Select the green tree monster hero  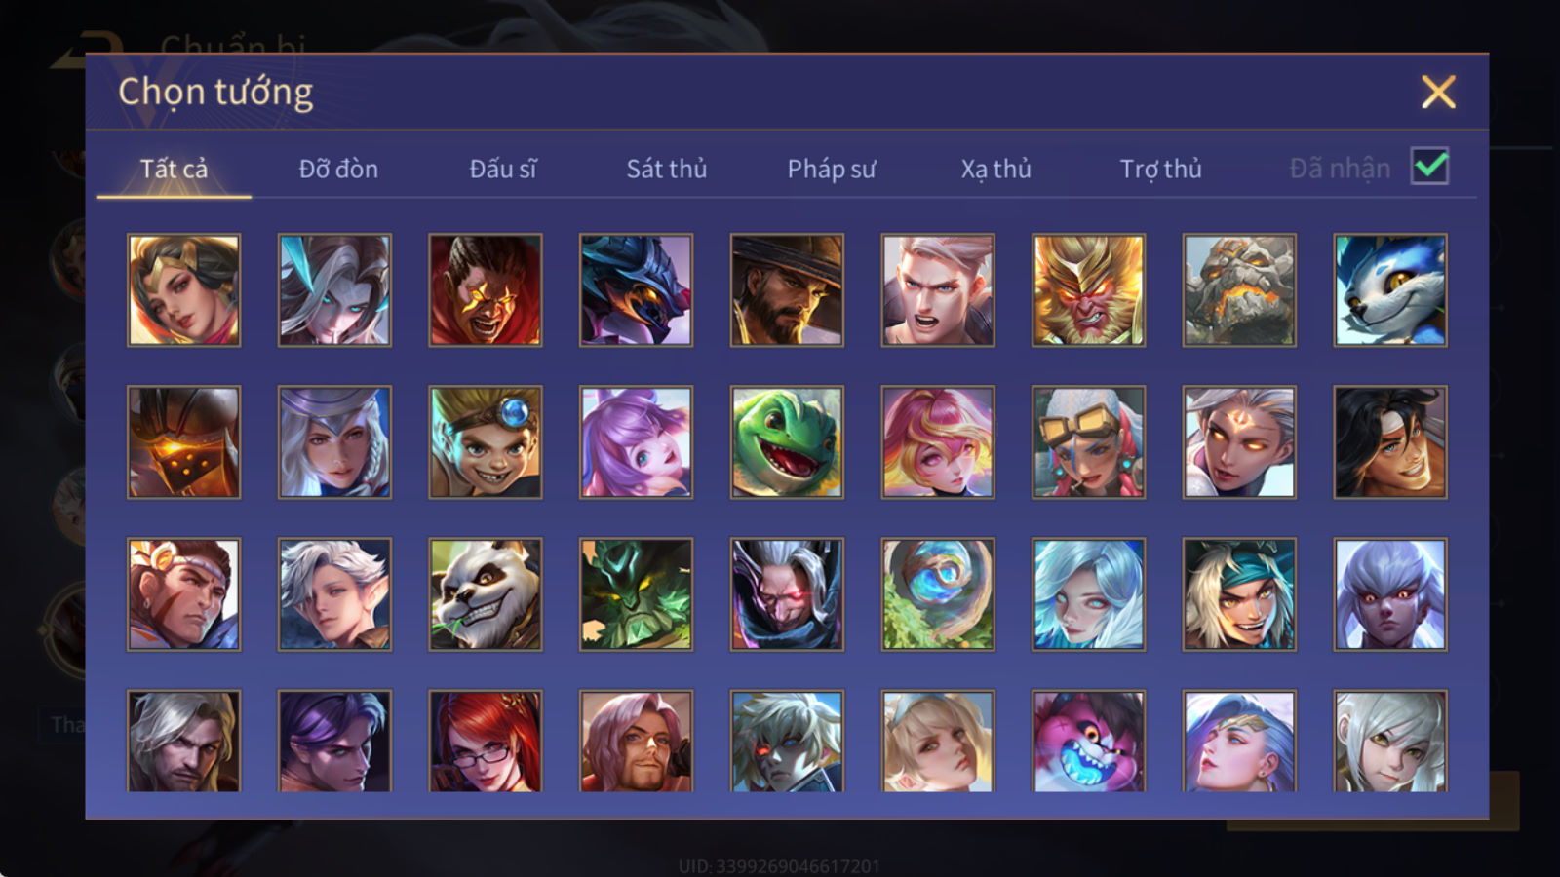point(636,593)
